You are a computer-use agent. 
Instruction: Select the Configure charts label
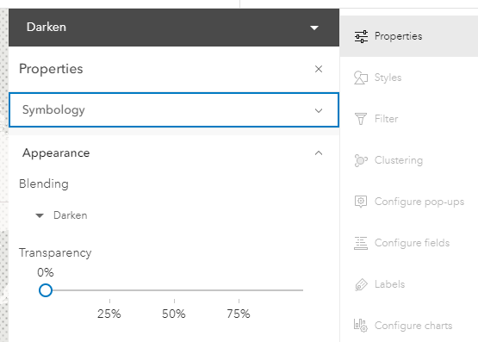pos(413,326)
